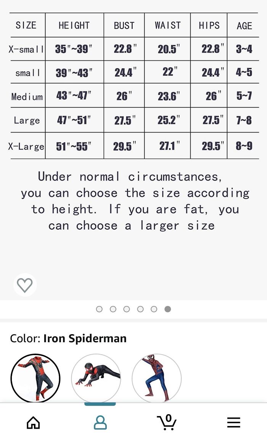Select the last carousel dot indicator

pos(167,310)
